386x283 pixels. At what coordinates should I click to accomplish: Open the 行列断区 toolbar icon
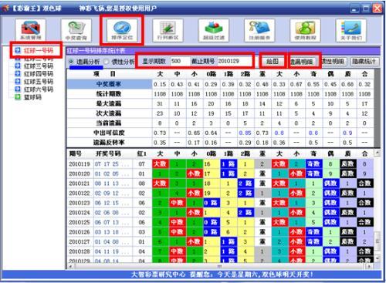(x=168, y=30)
